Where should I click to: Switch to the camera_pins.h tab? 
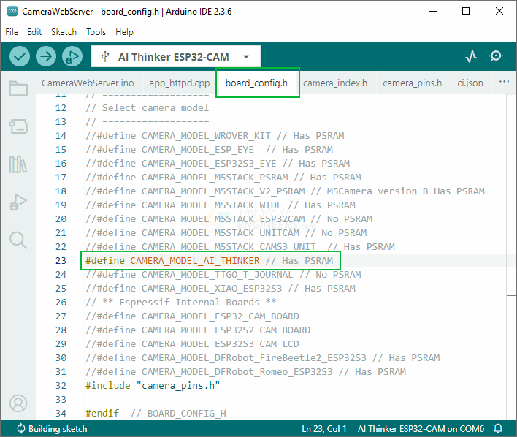412,83
